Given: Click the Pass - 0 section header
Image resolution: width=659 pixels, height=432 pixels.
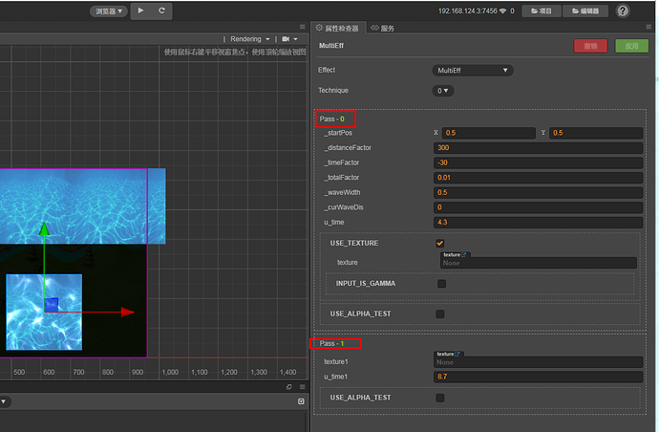Looking at the screenshot, I should coord(332,119).
